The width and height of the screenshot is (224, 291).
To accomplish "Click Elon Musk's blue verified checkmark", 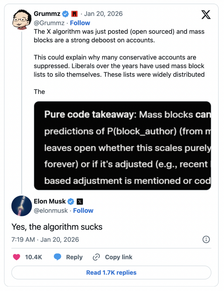I will point(71,202).
